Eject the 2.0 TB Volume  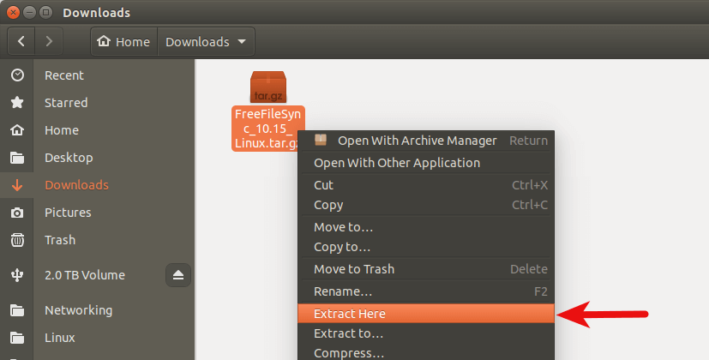click(x=178, y=275)
